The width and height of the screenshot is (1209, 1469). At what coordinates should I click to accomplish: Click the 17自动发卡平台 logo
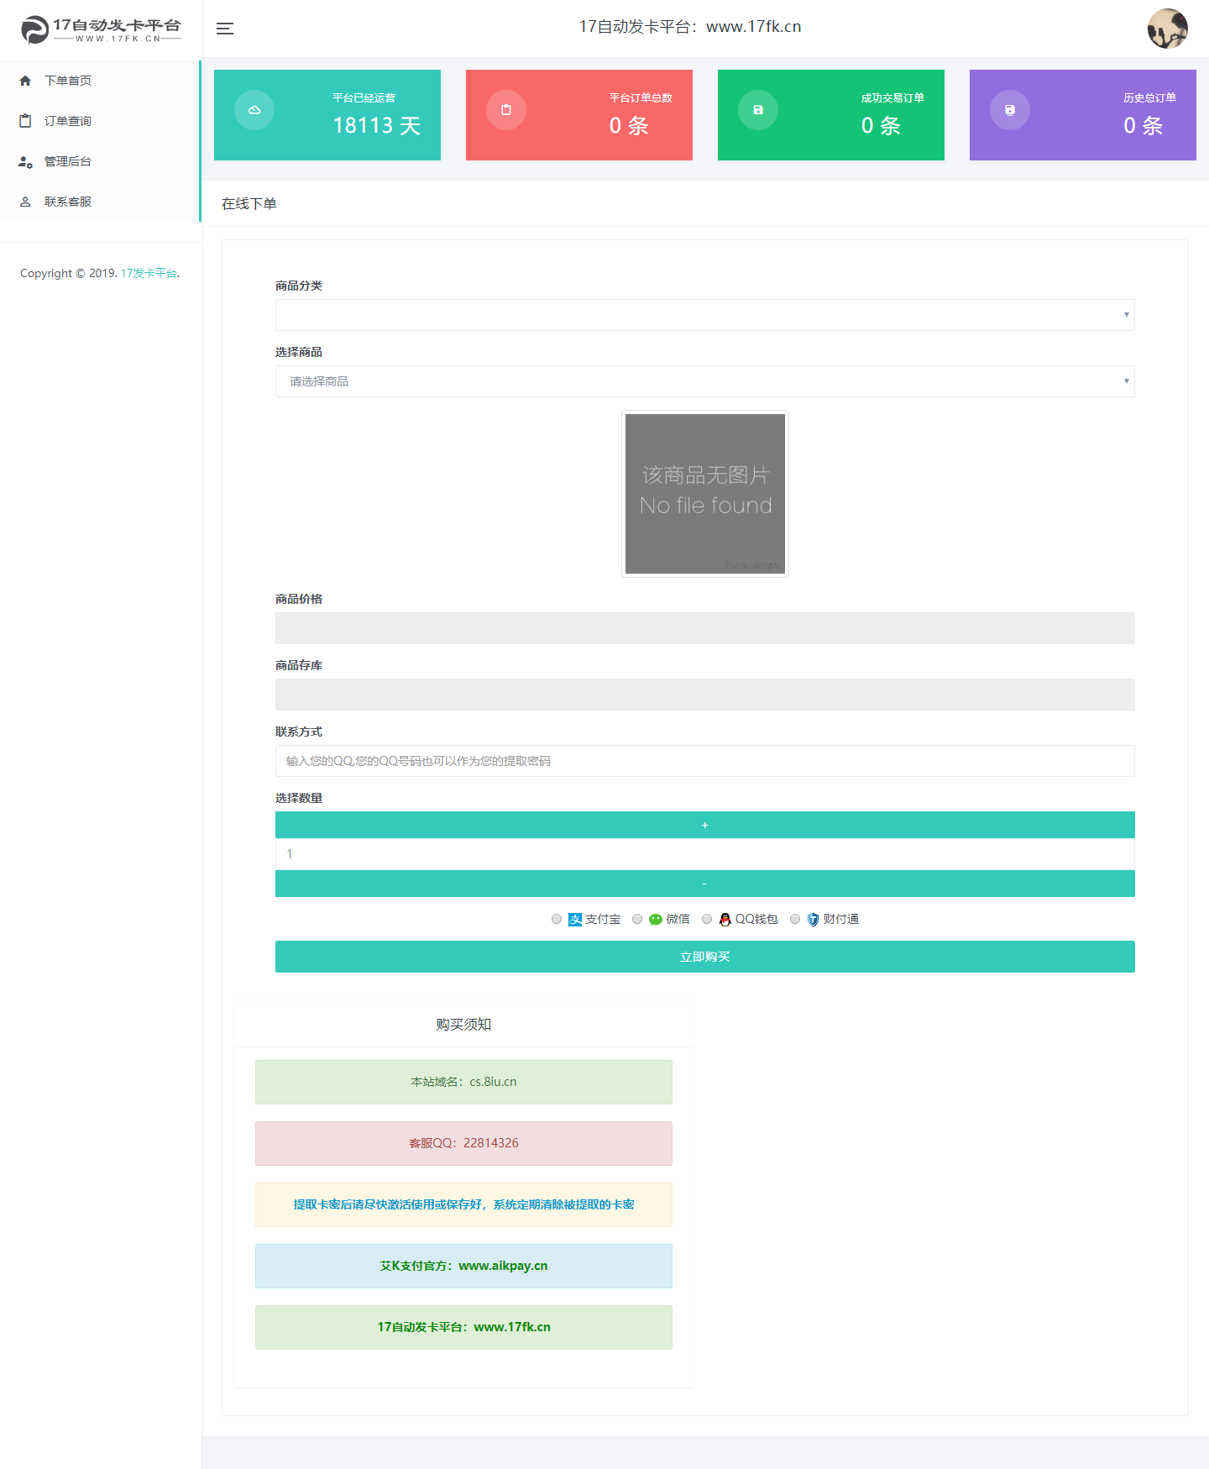tap(101, 29)
